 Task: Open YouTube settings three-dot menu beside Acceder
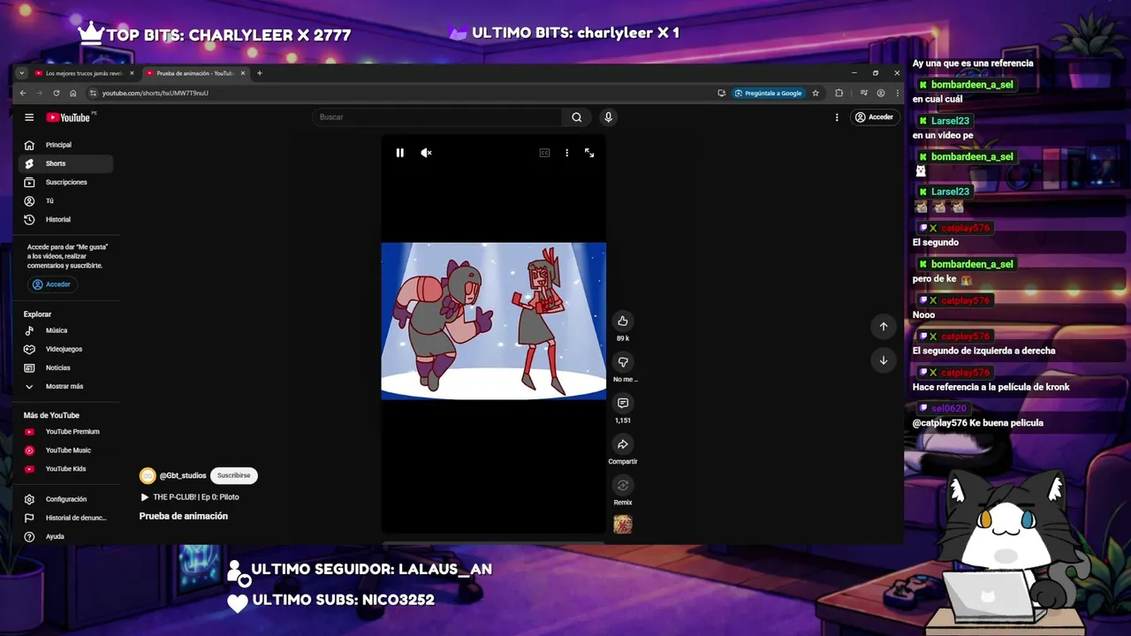(x=837, y=117)
